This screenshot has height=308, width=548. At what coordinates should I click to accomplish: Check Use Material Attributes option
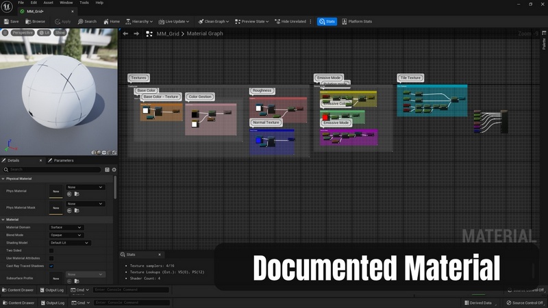[51, 258]
